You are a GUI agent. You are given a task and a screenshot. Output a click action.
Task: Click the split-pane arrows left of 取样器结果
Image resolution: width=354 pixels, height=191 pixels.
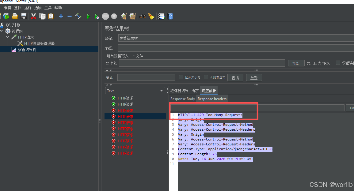pyautogui.click(x=168, y=91)
